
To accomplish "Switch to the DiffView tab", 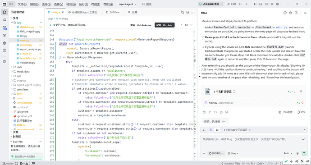I will [x=113, y=12].
